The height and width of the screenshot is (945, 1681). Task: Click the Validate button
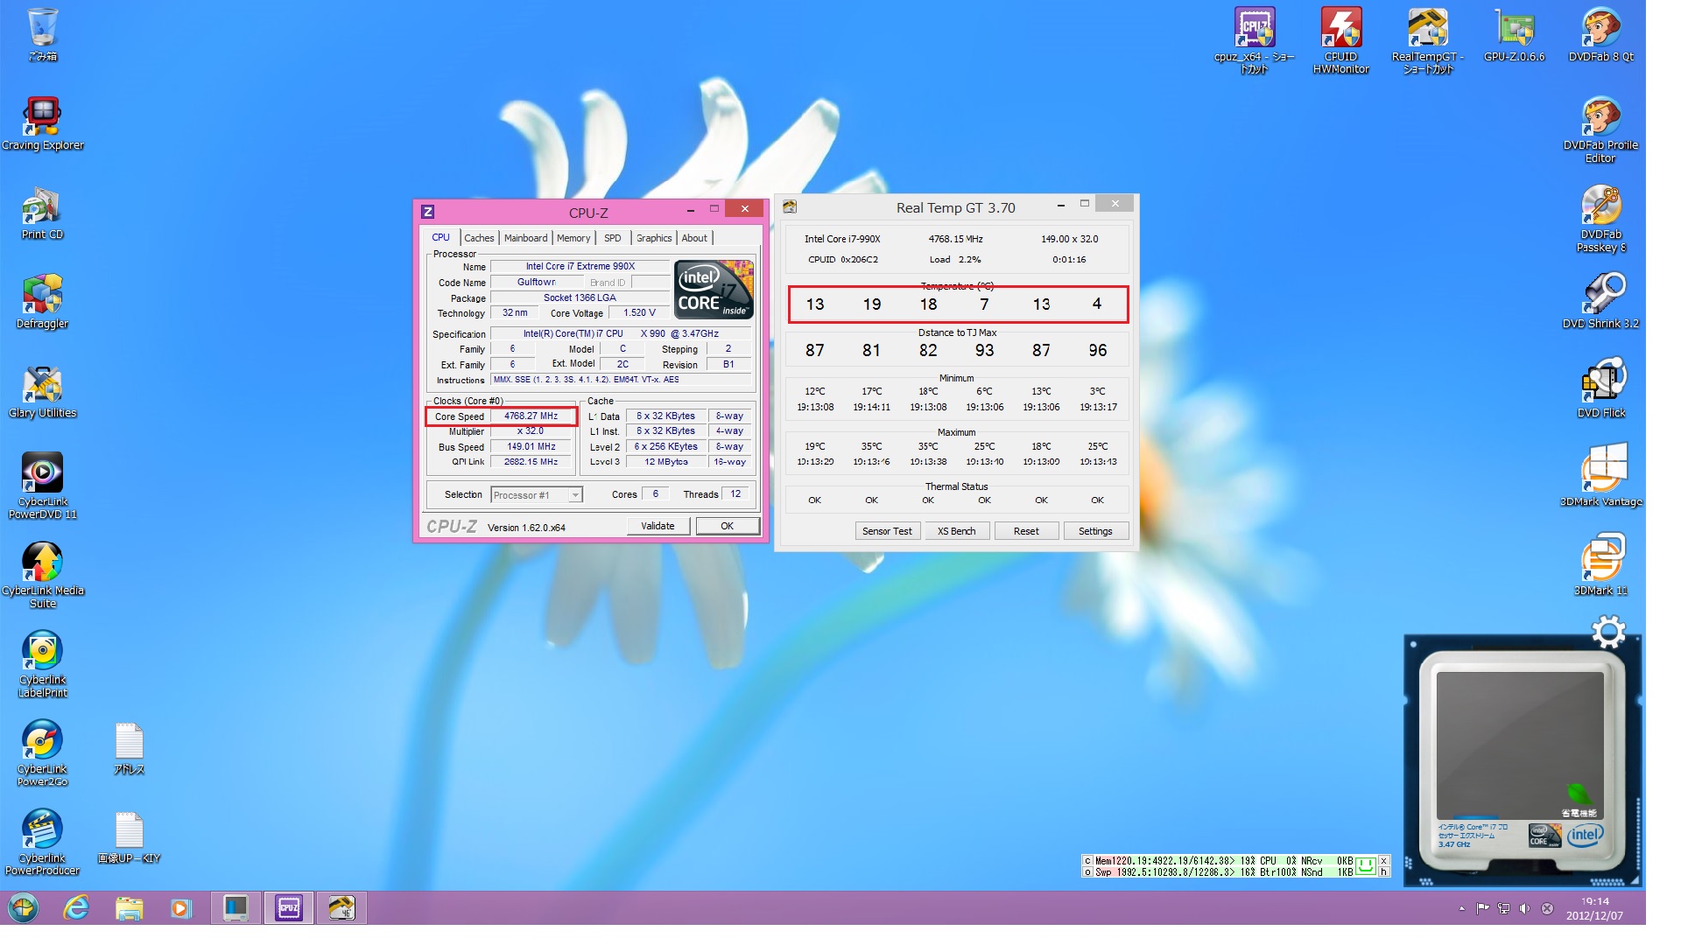tap(658, 526)
